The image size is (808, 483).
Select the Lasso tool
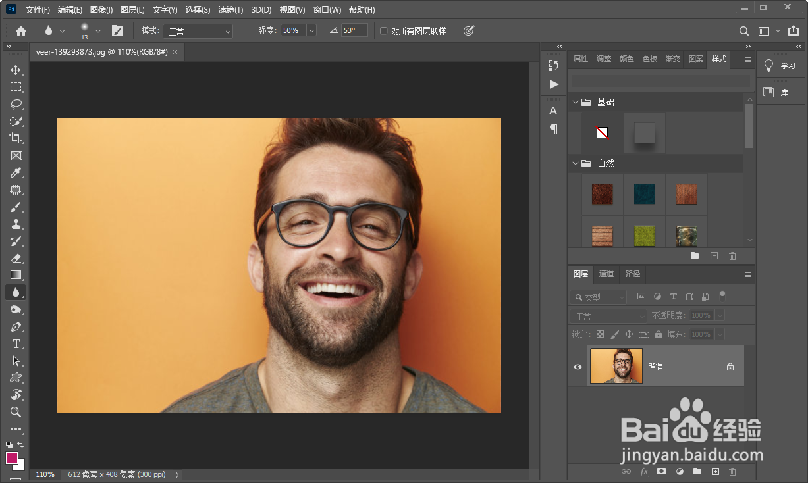point(16,104)
